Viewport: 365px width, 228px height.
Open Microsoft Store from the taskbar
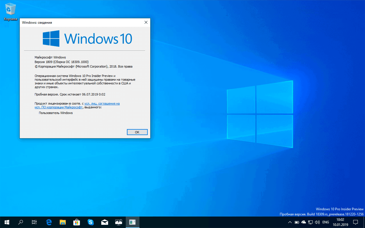point(76,222)
